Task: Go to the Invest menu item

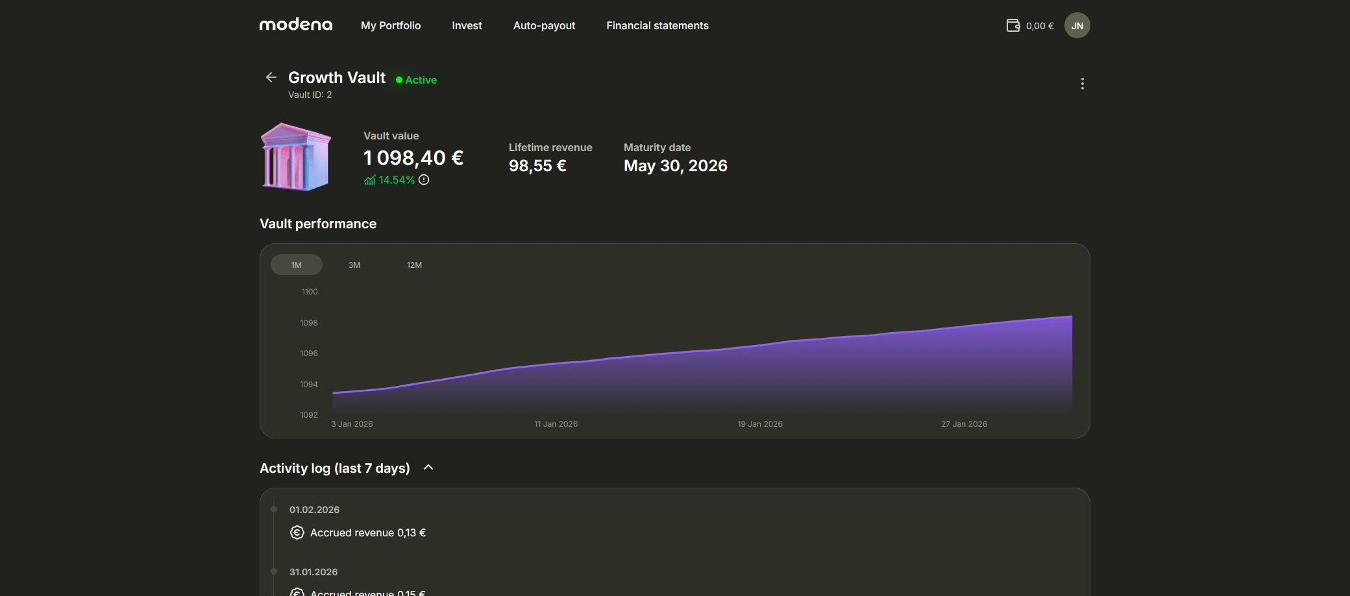Action: pos(467,26)
